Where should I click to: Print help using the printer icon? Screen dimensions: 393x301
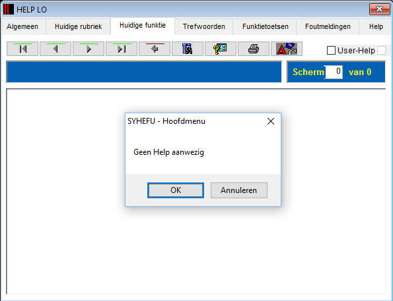[254, 49]
